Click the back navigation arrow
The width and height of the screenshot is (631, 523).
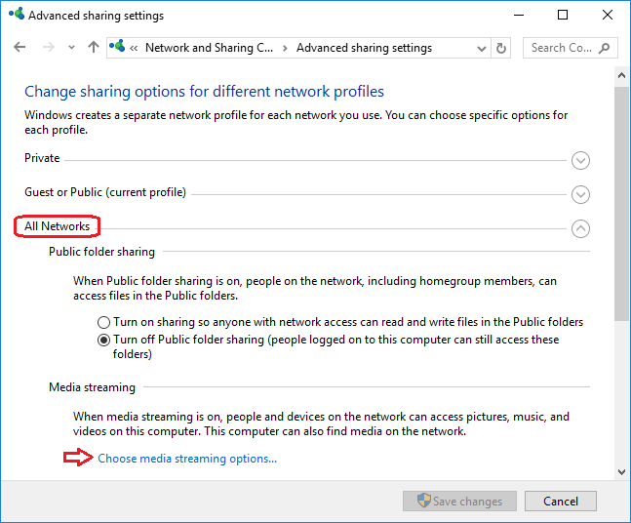(20, 48)
